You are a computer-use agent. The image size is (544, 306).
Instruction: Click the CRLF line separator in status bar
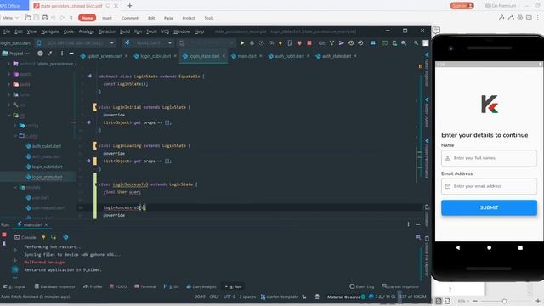pyautogui.click(x=214, y=297)
